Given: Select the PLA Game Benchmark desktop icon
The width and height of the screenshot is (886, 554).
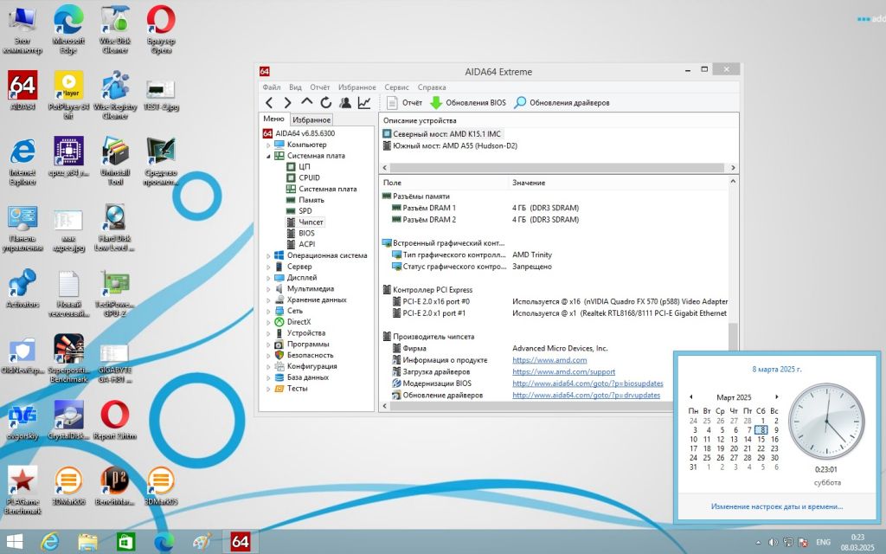Looking at the screenshot, I should (x=22, y=490).
